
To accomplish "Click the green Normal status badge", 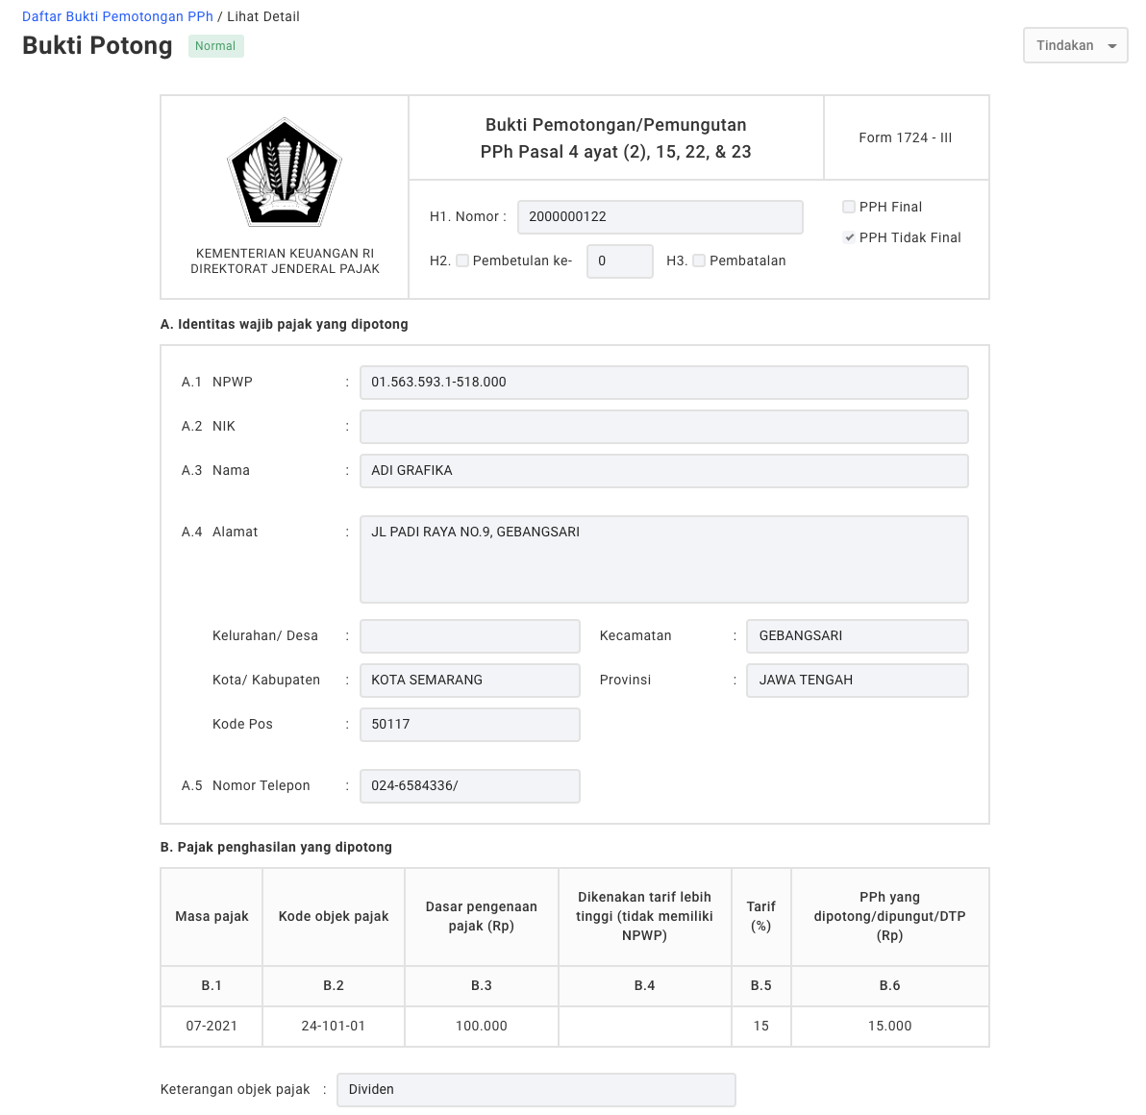I will point(215,45).
